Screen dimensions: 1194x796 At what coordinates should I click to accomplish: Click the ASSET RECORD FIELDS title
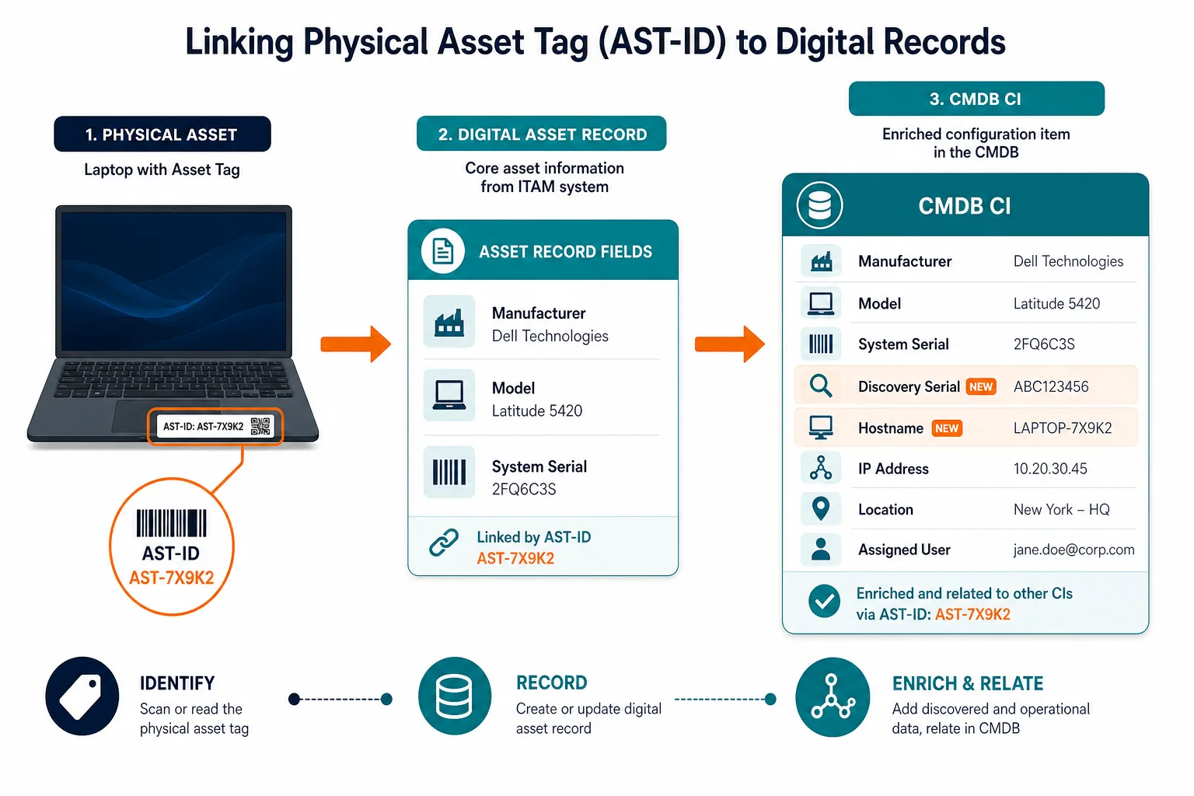click(x=565, y=252)
